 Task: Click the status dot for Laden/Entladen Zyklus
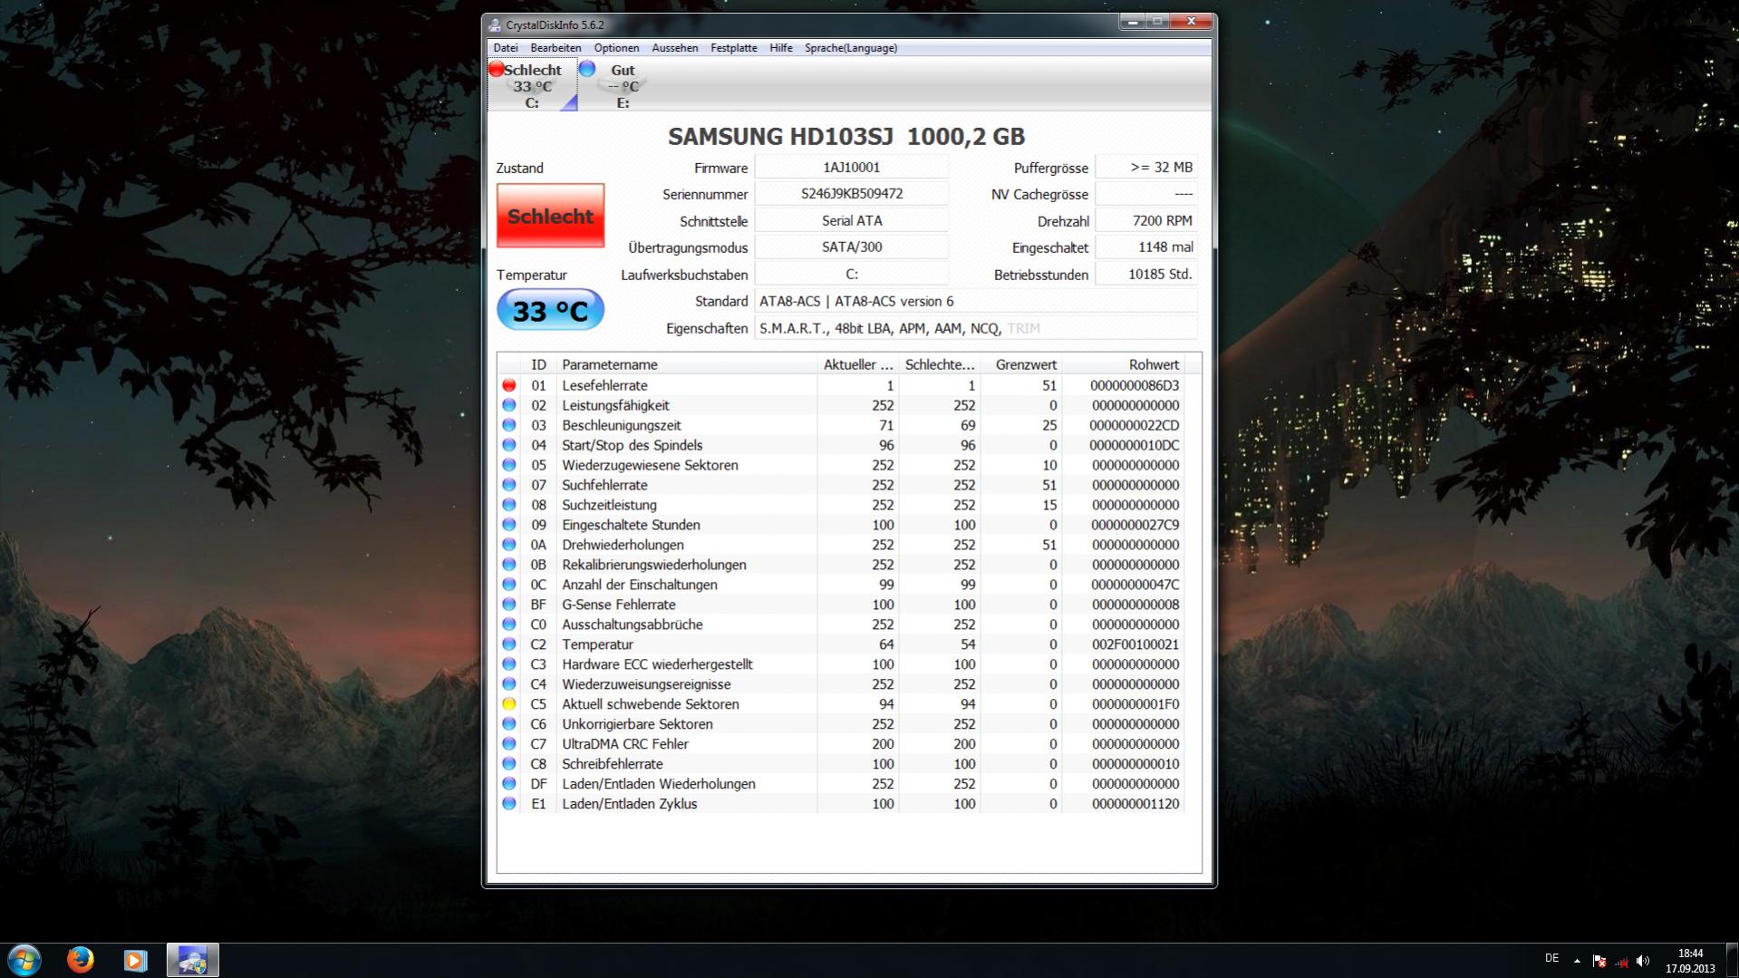pyautogui.click(x=509, y=804)
